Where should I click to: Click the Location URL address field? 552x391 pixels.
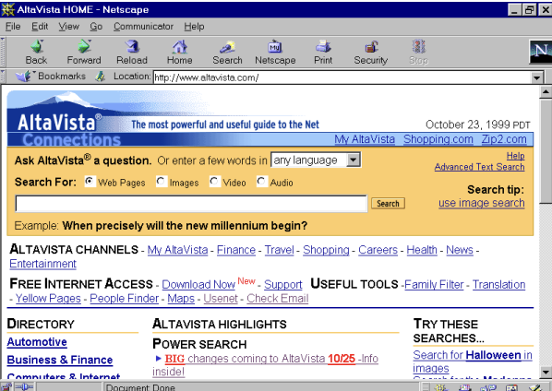pyautogui.click(x=342, y=77)
